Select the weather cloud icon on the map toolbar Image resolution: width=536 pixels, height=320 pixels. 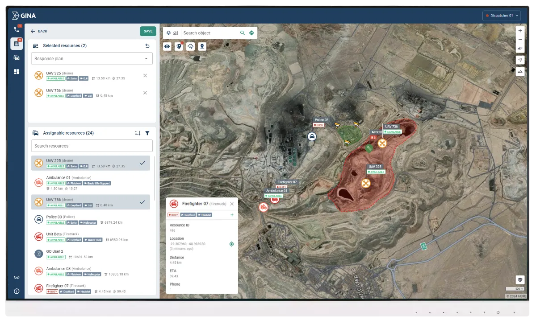(190, 46)
